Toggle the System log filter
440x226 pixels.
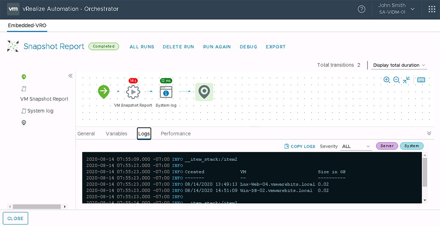pos(412,146)
